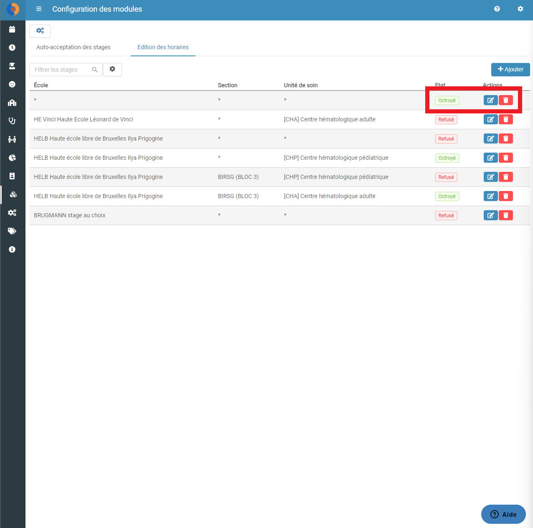Image resolution: width=533 pixels, height=528 pixels.
Task: Click Octroyé badge in first row
Action: tap(447, 101)
